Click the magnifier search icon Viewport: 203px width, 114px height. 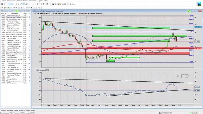click(70, 4)
